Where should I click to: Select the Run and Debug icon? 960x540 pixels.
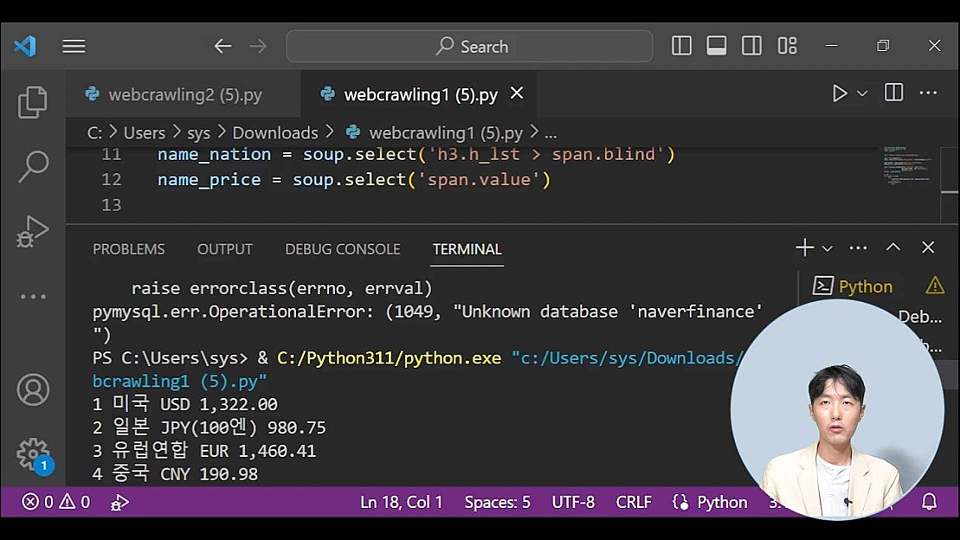click(32, 230)
